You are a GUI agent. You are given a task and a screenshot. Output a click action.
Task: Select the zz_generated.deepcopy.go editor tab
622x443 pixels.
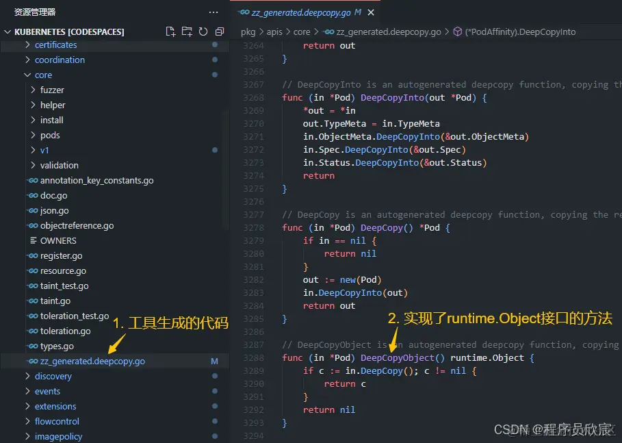(305, 13)
